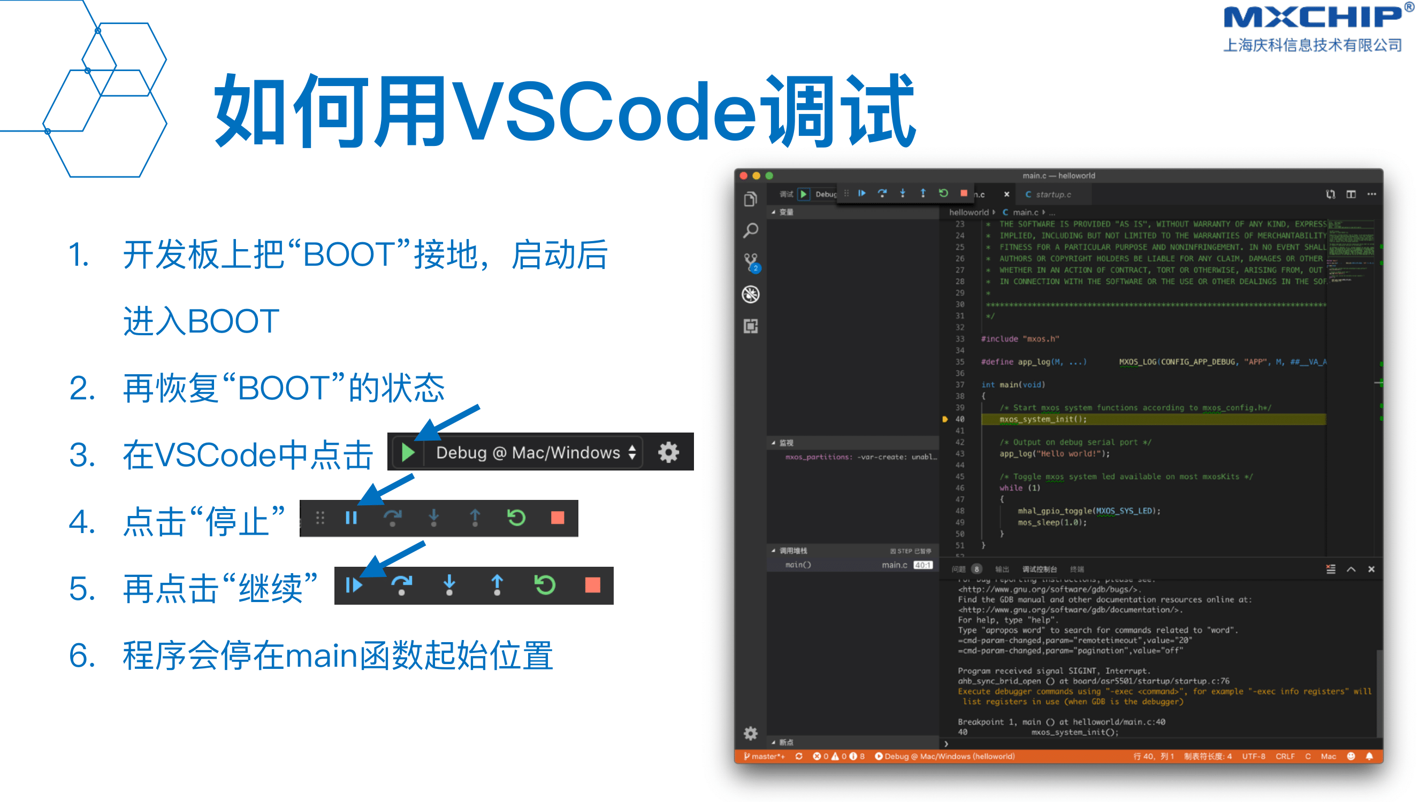Toggle the breakpoint glyph at line 40
Screen dimensions: 1427x802
(x=944, y=419)
